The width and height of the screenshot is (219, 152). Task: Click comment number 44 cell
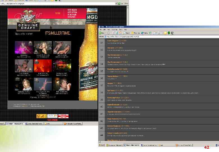[102, 135]
